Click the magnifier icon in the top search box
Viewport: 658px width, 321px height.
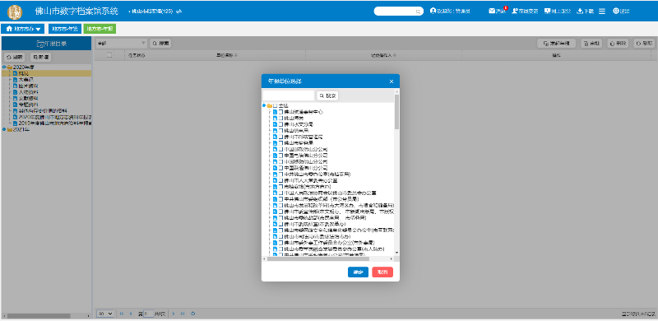418,12
